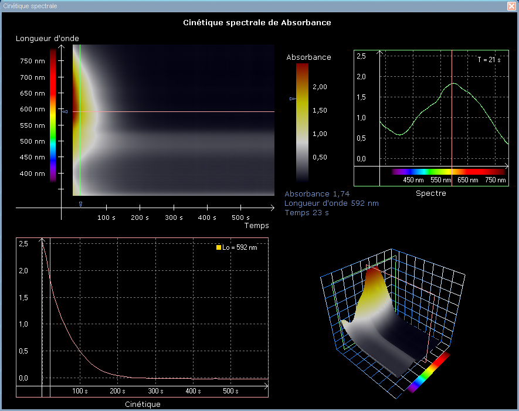
Task: Click the 3D absorbance surface plot
Action: tap(392, 322)
